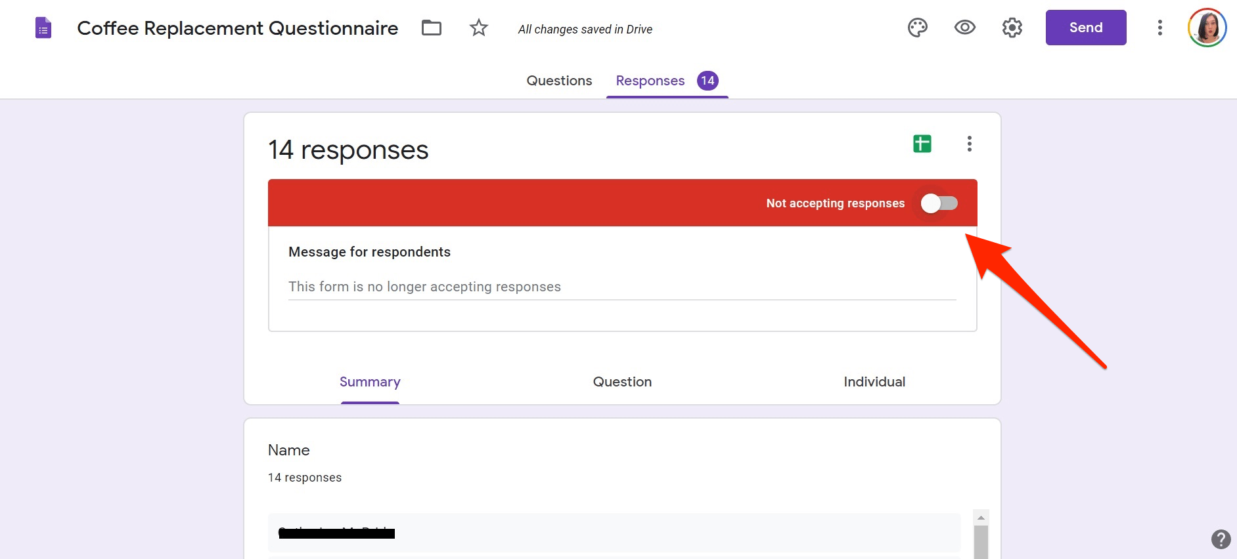Switch to the Questions tab

559,81
